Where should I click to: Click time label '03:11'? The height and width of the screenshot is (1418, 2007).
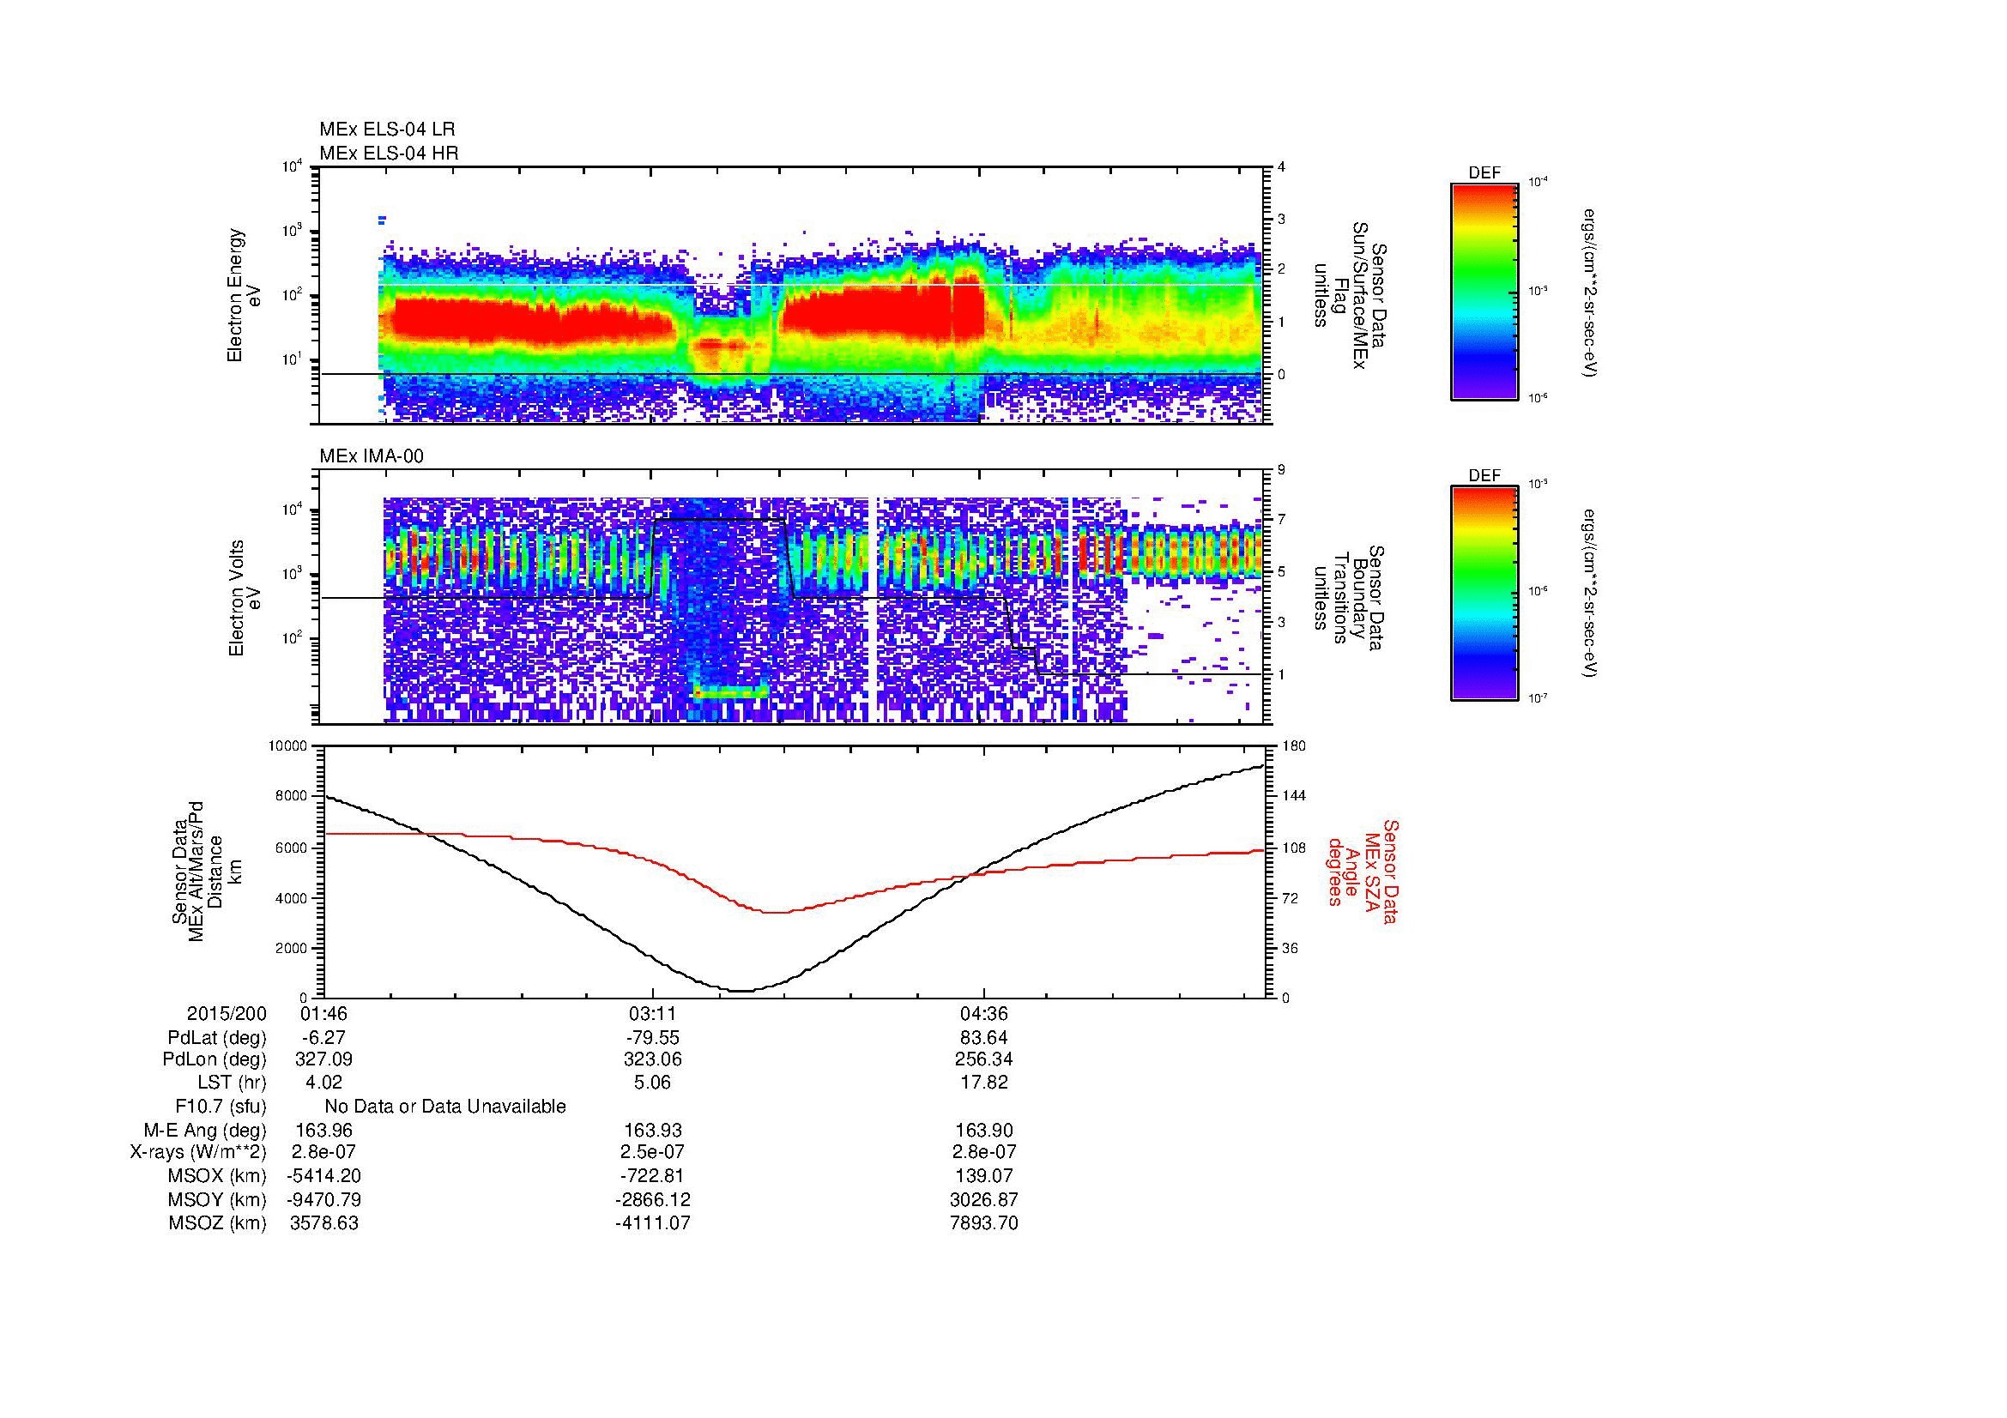[x=653, y=1014]
